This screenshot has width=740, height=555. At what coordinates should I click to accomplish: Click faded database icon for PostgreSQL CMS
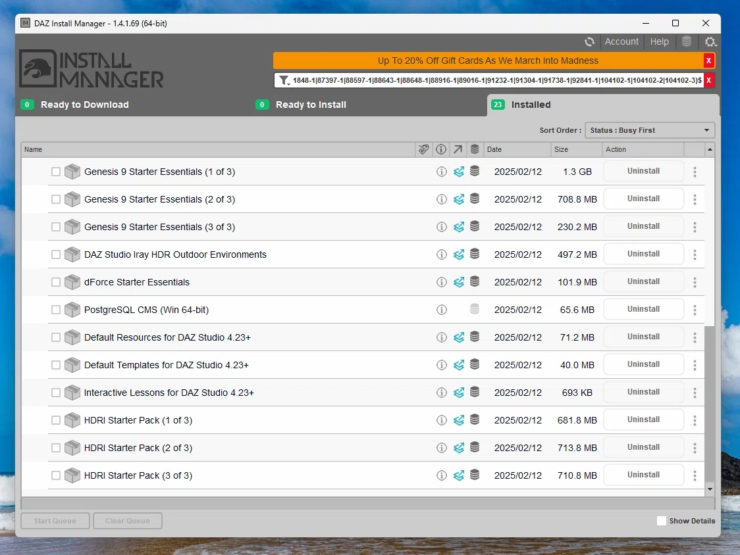tap(475, 309)
